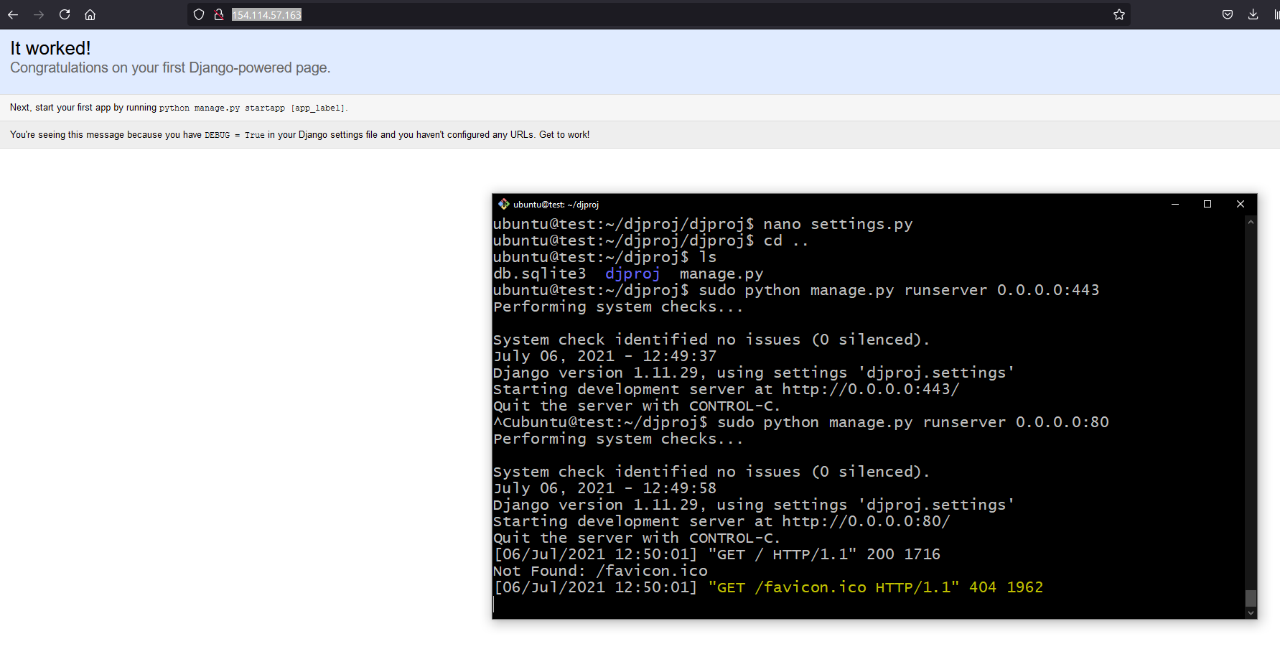Click the terminal title 'ubuntu@test: ~/djproj'
The height and width of the screenshot is (672, 1280).
click(556, 205)
